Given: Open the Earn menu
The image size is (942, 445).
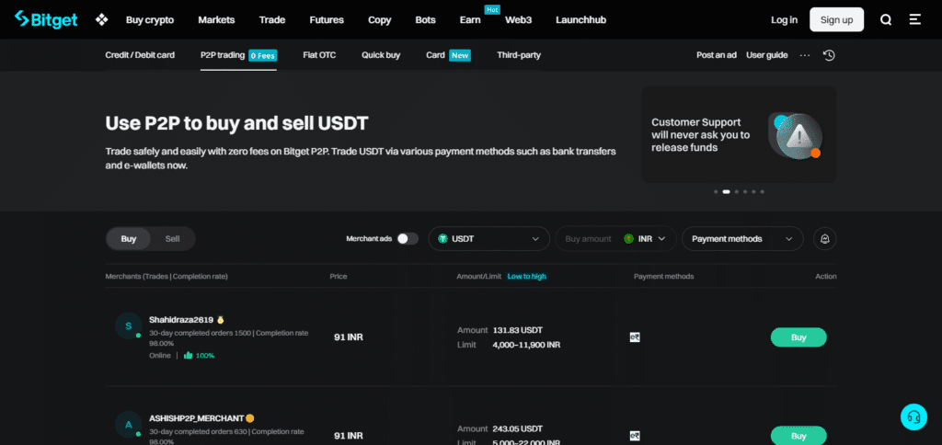Looking at the screenshot, I should [470, 20].
